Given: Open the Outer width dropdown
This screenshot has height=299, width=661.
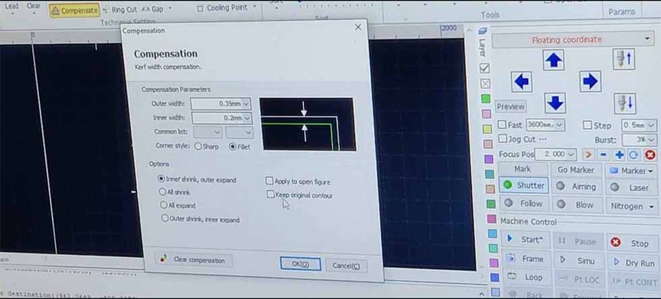Looking at the screenshot, I should 246,104.
